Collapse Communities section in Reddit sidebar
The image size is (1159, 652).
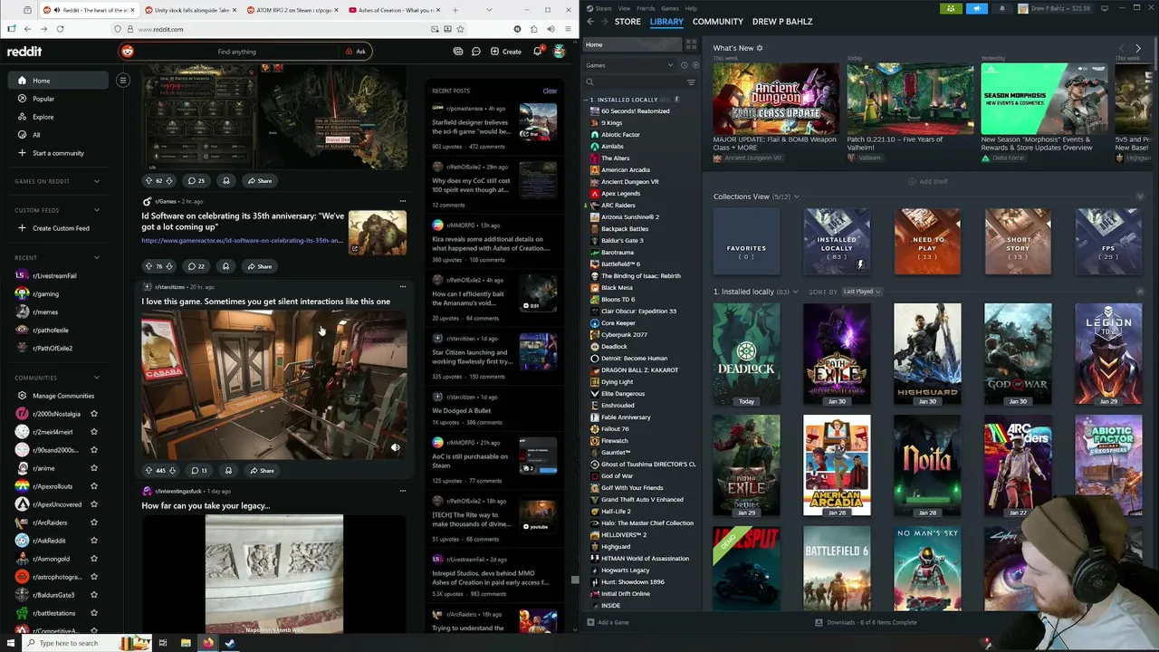coord(97,378)
